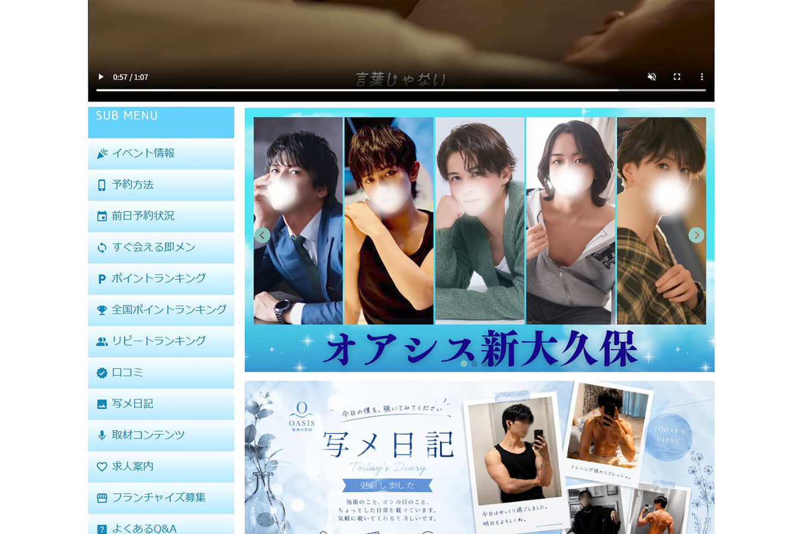
Task: Click the heart icon beside 求人案内
Action: (x=102, y=467)
